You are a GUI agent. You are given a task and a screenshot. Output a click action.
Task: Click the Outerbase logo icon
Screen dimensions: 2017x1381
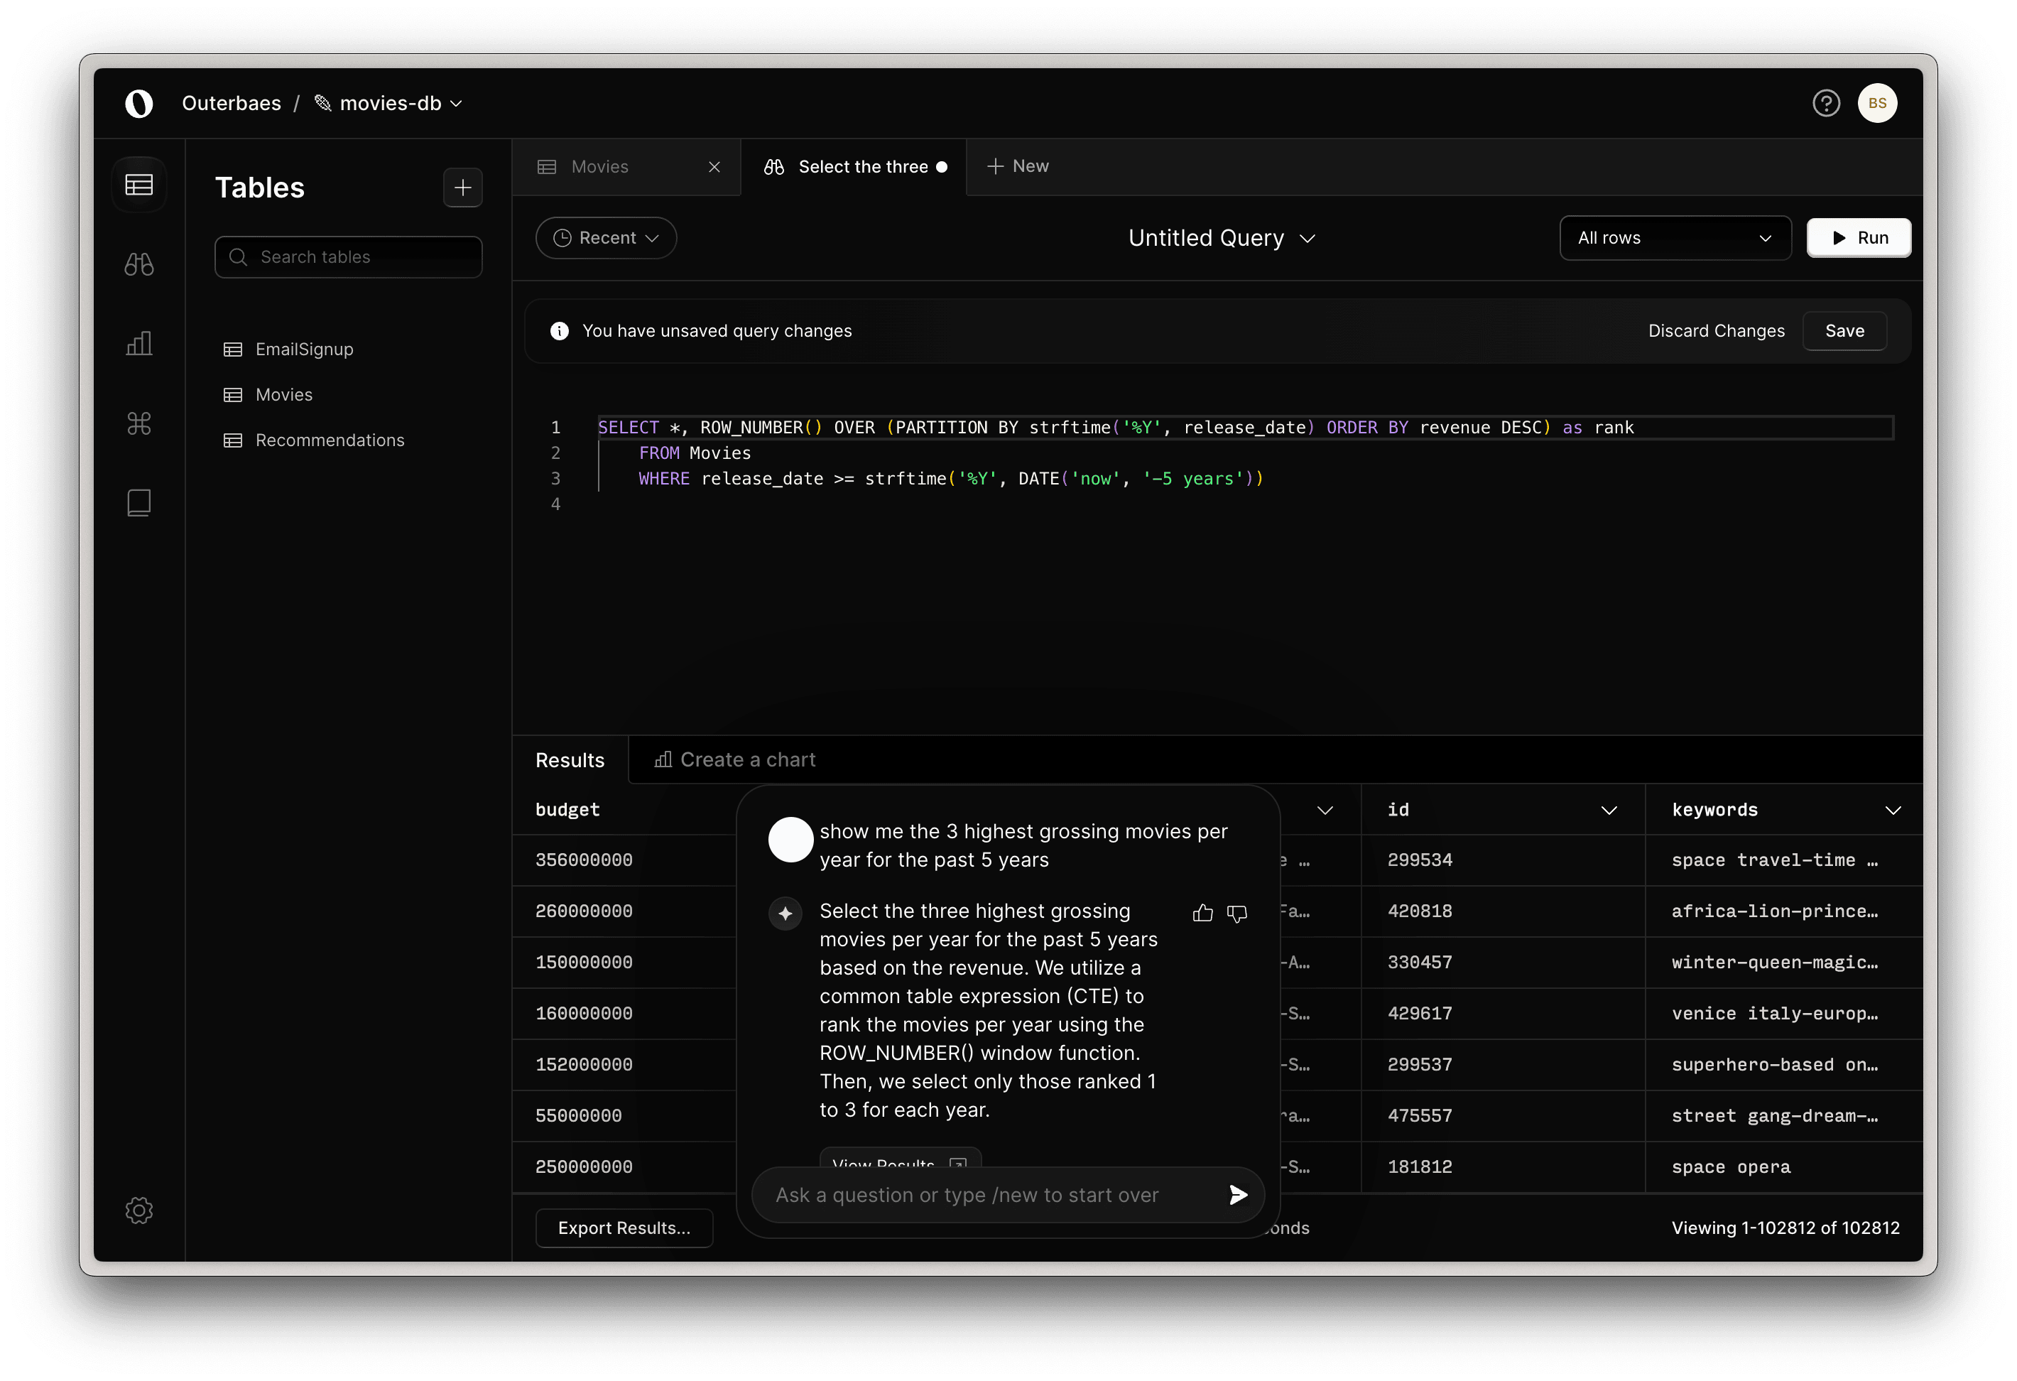[139, 103]
